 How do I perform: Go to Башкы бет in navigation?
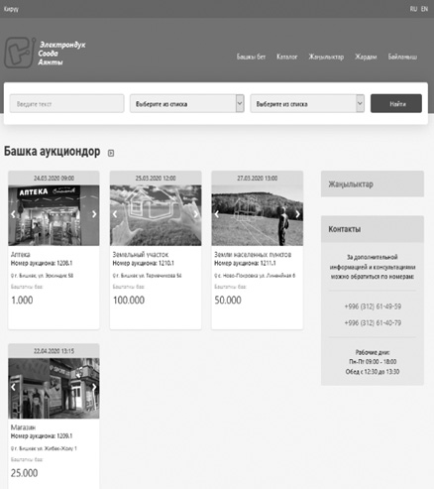click(x=251, y=57)
